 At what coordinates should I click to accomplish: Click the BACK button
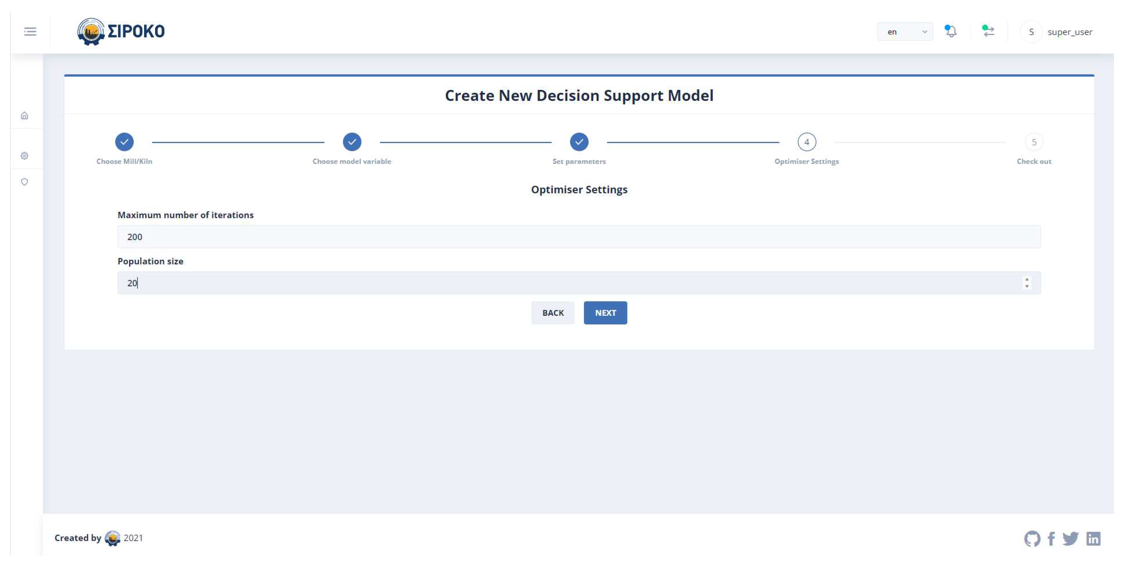click(x=552, y=313)
